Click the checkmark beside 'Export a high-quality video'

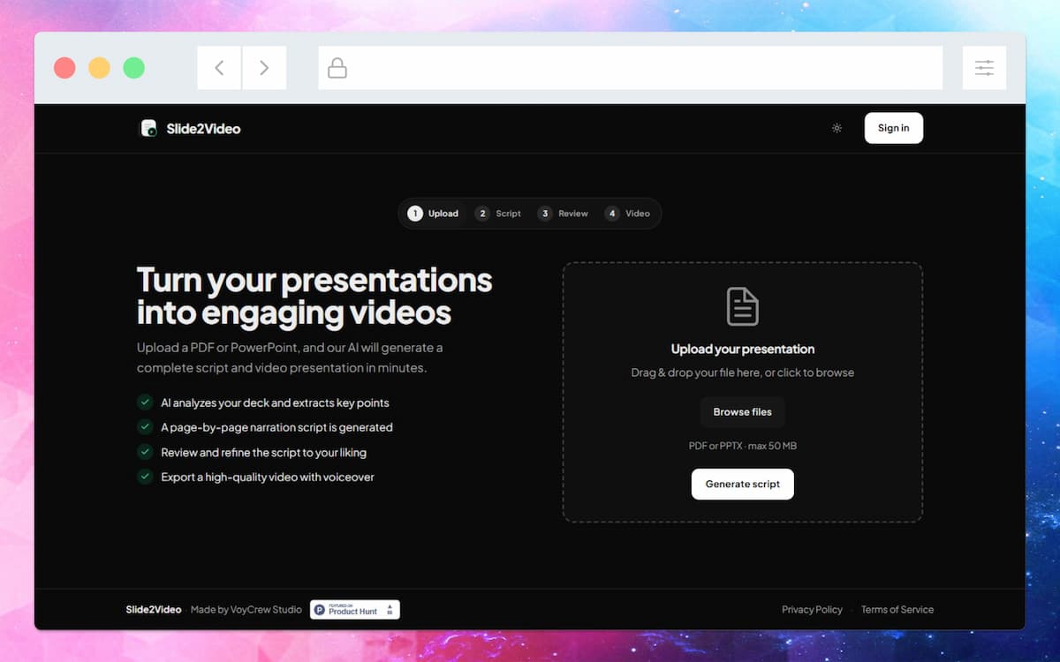145,477
